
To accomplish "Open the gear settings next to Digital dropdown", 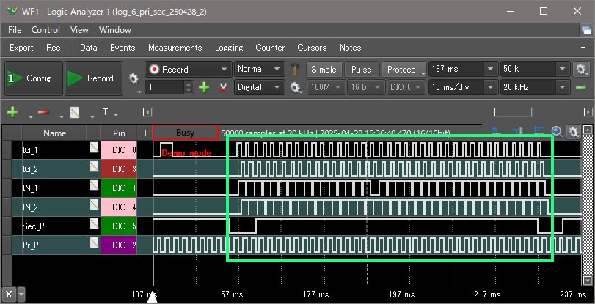I will 295,88.
